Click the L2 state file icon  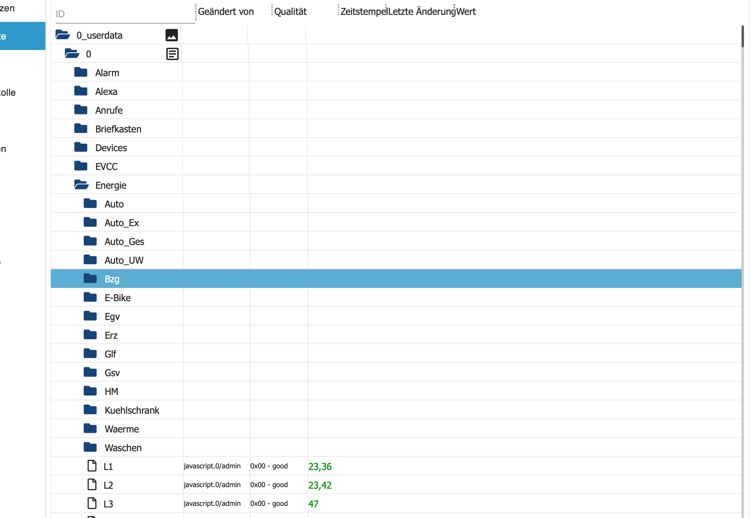coord(92,484)
